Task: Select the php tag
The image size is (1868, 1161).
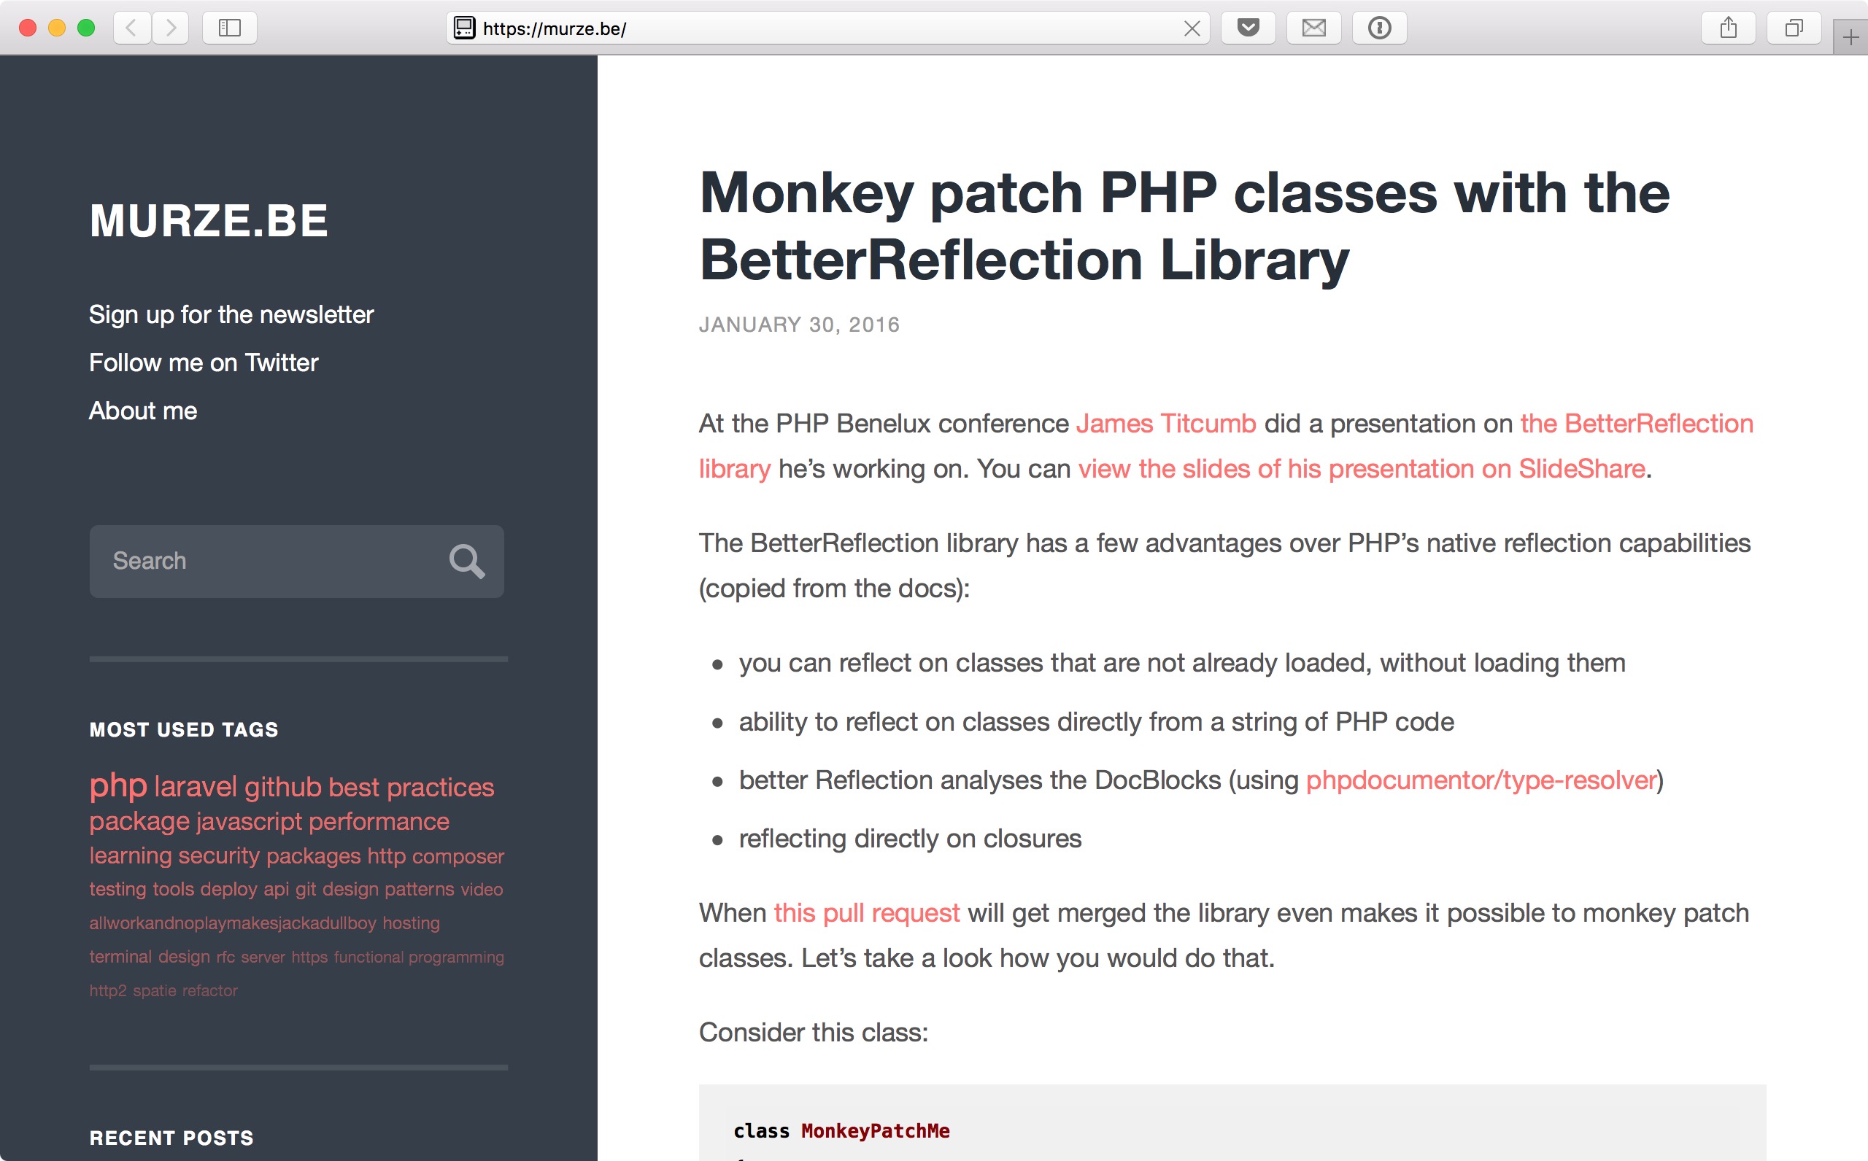Action: (118, 785)
